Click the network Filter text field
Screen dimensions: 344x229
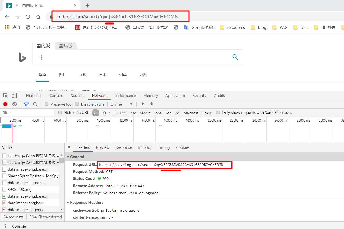(28, 113)
